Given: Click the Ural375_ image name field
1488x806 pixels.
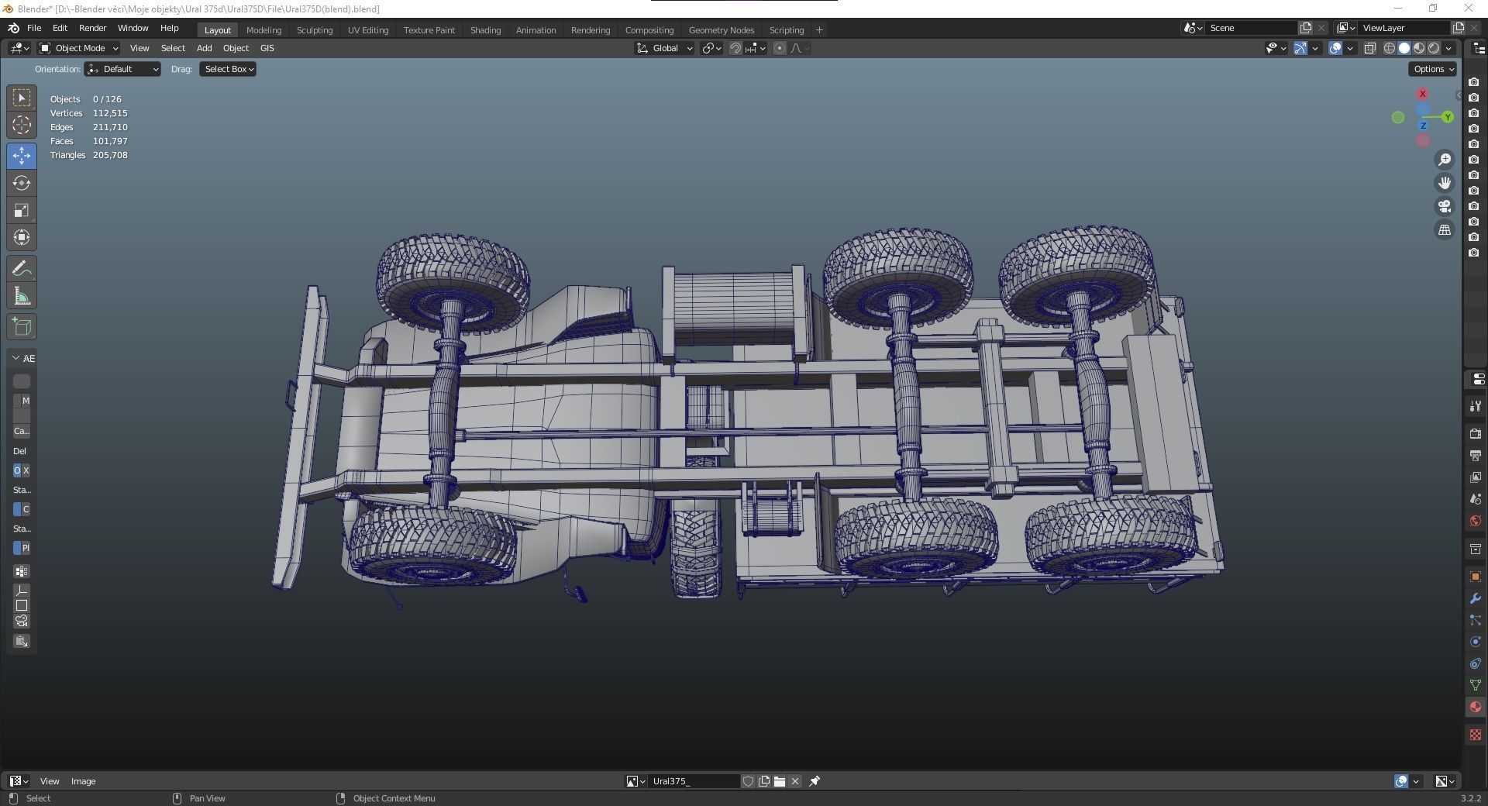Looking at the screenshot, I should pyautogui.click(x=692, y=781).
